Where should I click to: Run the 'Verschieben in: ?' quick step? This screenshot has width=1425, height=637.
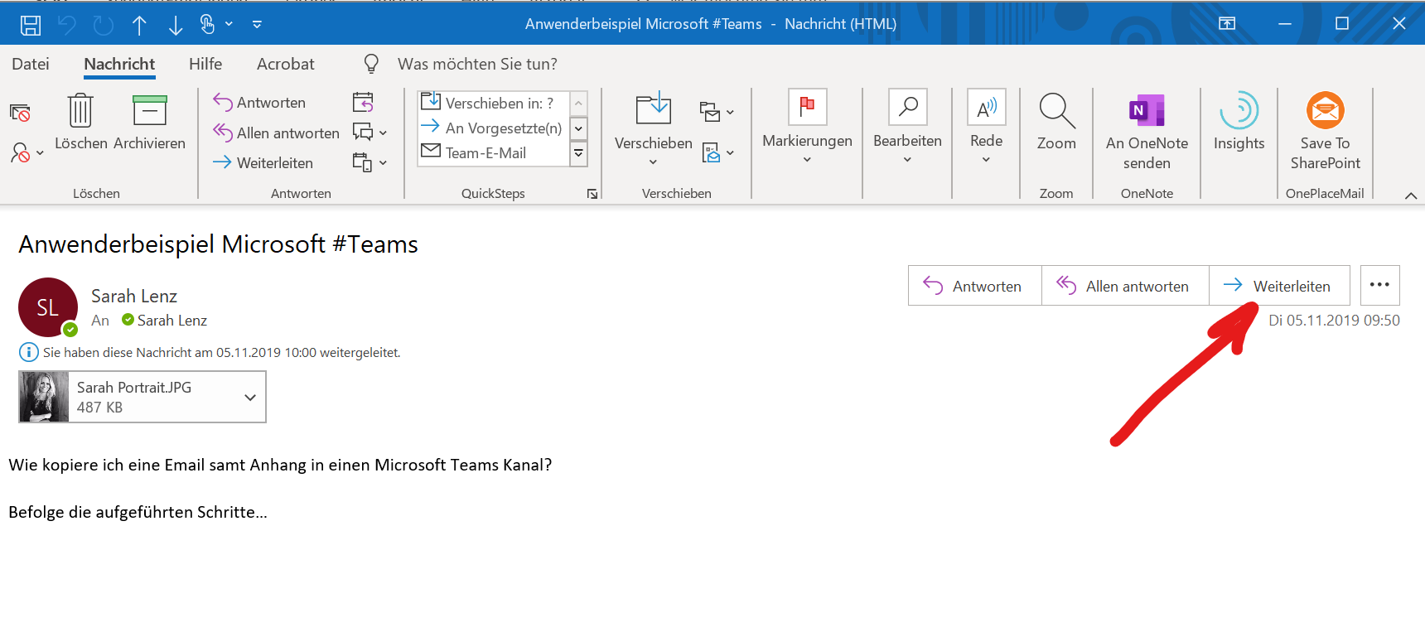[494, 103]
